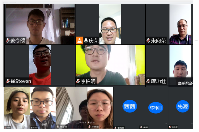
Task: Click the muted mic icon beside 邓先源
Action: coord(170,127)
